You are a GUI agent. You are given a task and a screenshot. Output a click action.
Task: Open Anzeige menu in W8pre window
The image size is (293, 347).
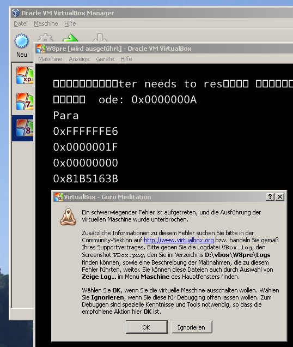(x=79, y=59)
